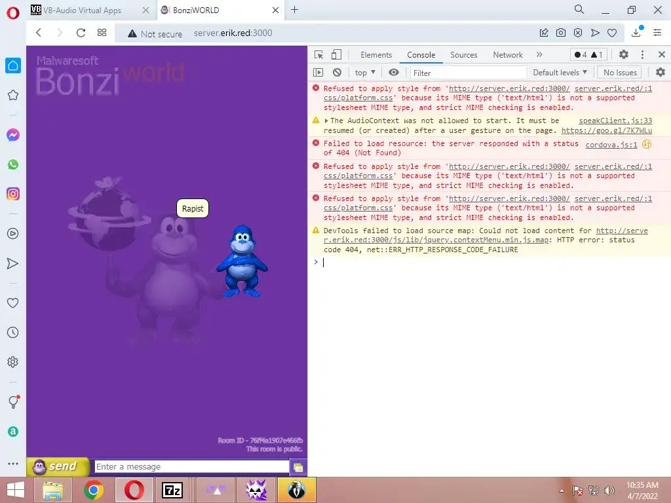
Task: Click the taskbar volume speaker icon
Action: 609,490
